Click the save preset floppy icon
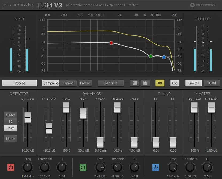This screenshot has width=222, height=179. pyautogui.click(x=145, y=83)
